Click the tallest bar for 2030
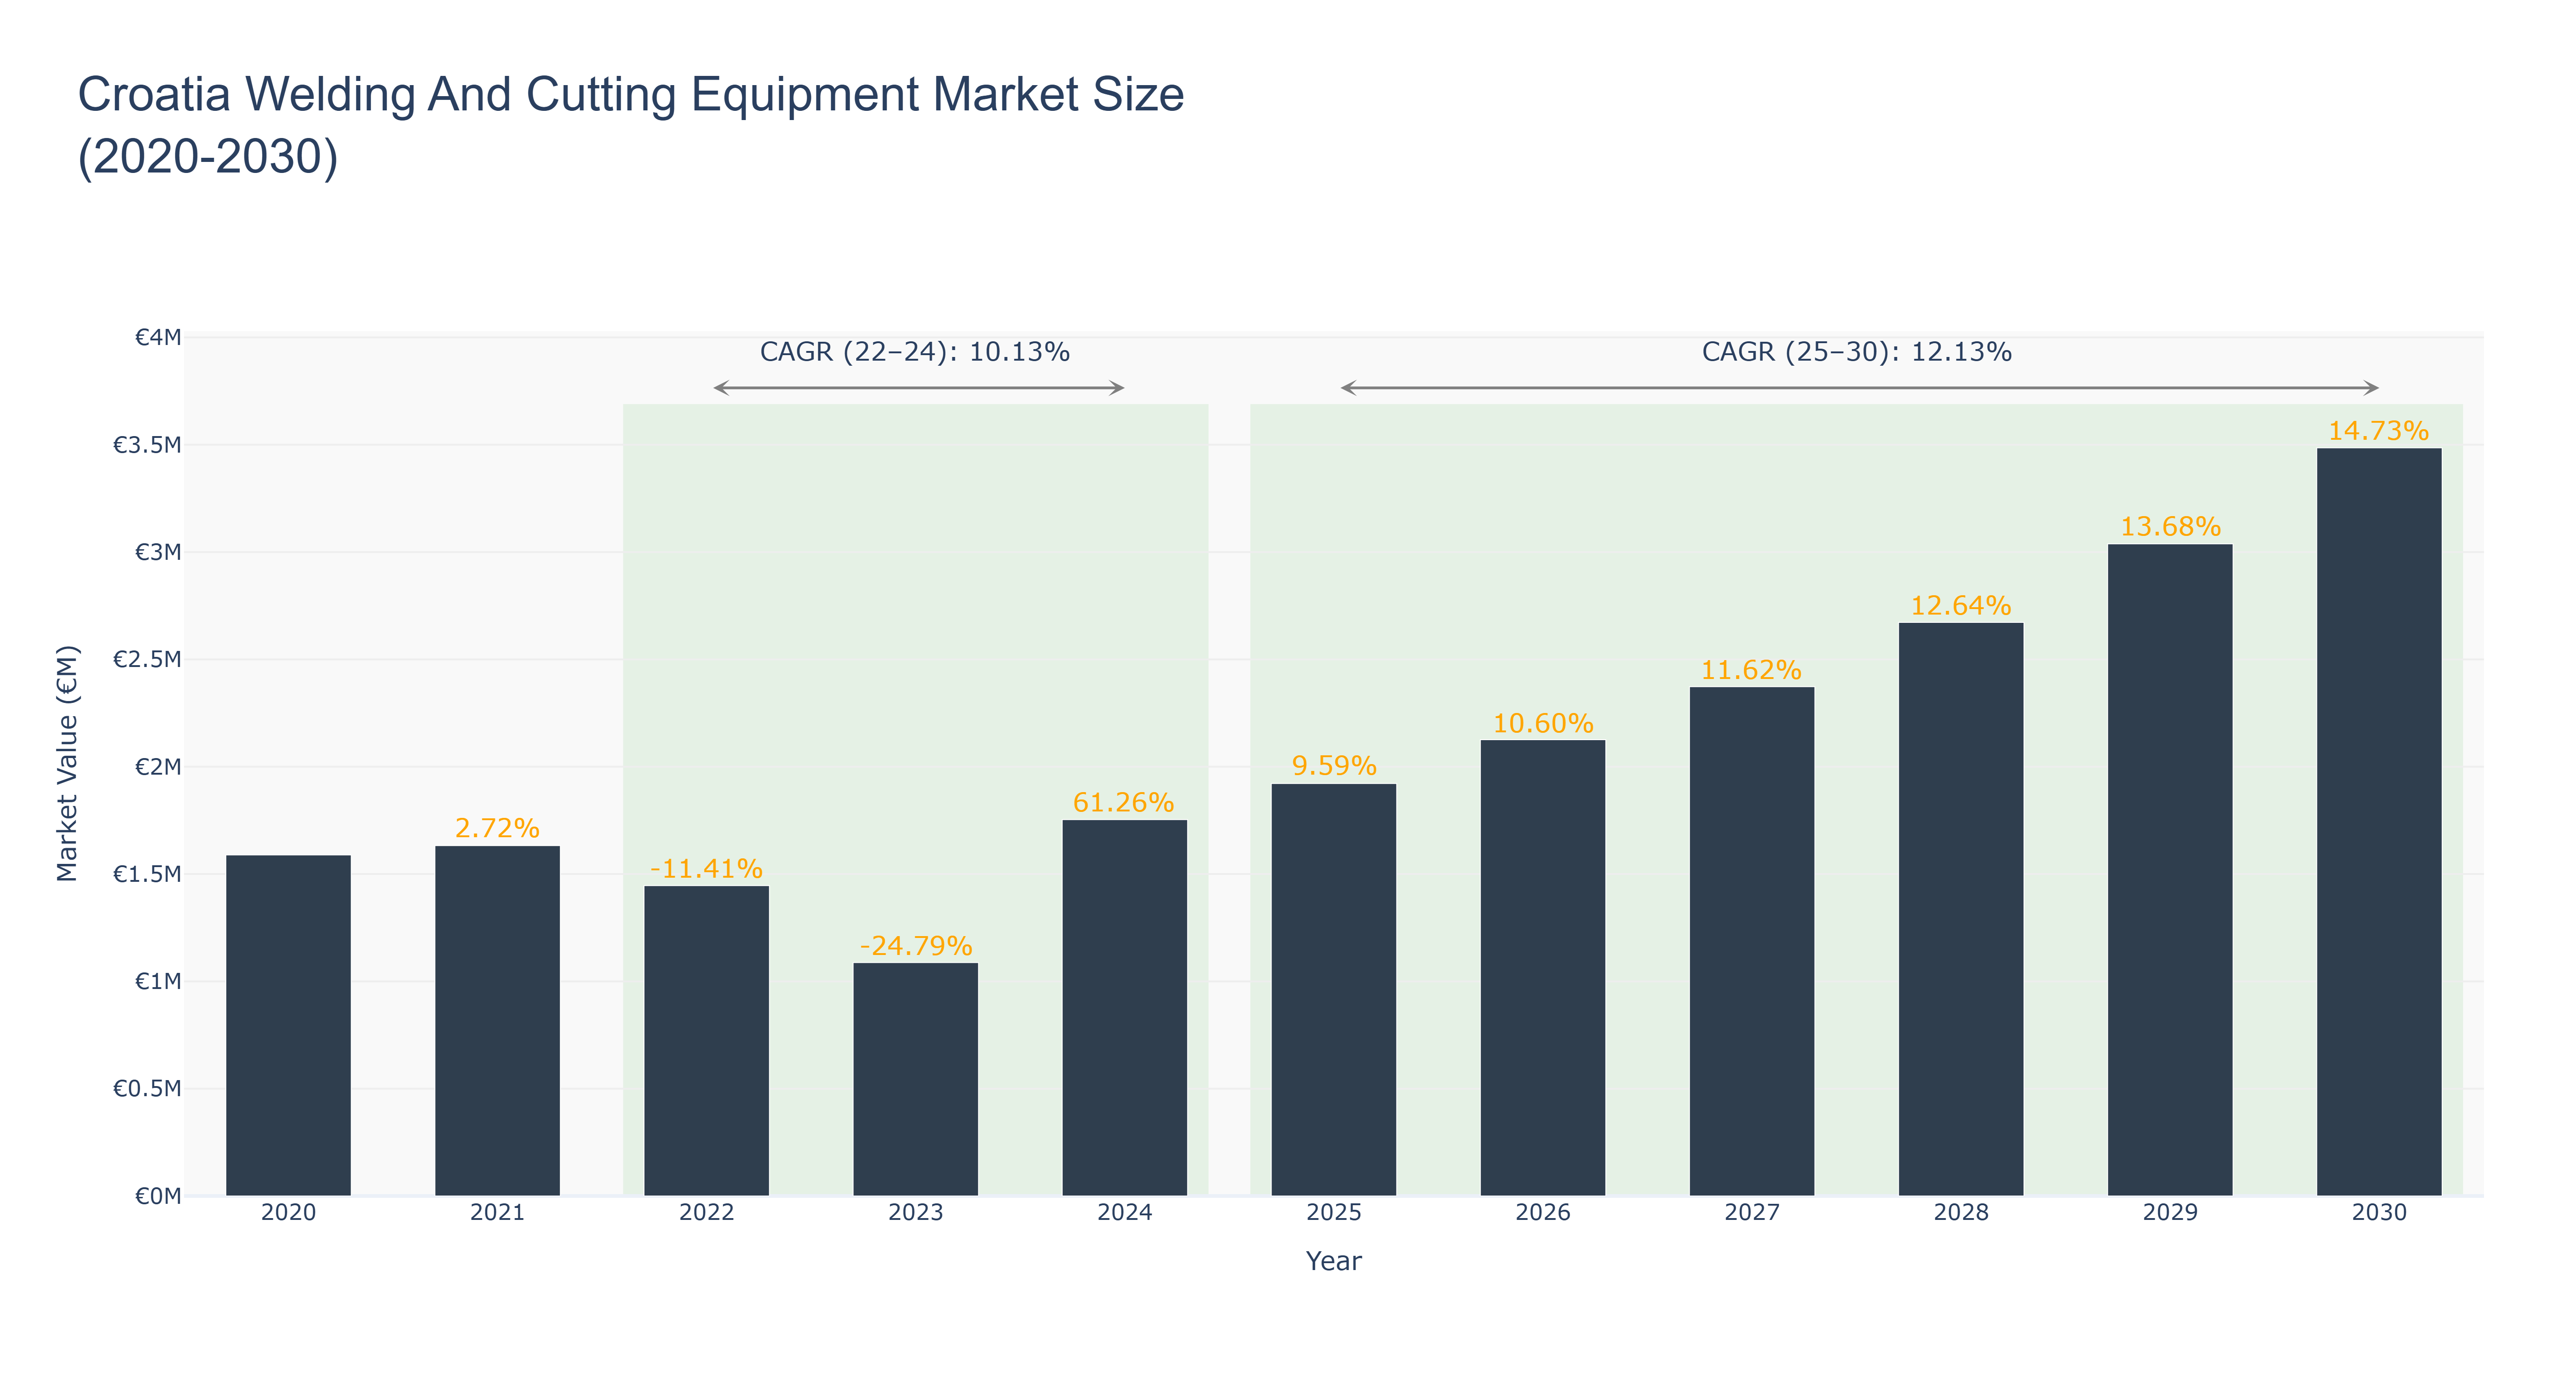This screenshot has height=1380, width=2576. tap(2378, 822)
